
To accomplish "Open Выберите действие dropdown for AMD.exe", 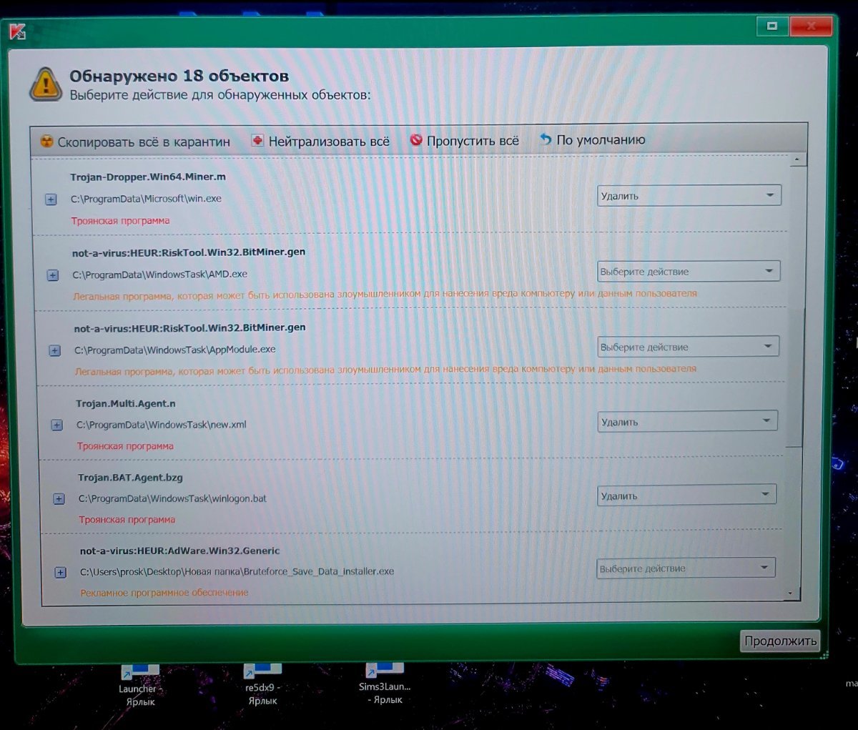I will coord(689,271).
